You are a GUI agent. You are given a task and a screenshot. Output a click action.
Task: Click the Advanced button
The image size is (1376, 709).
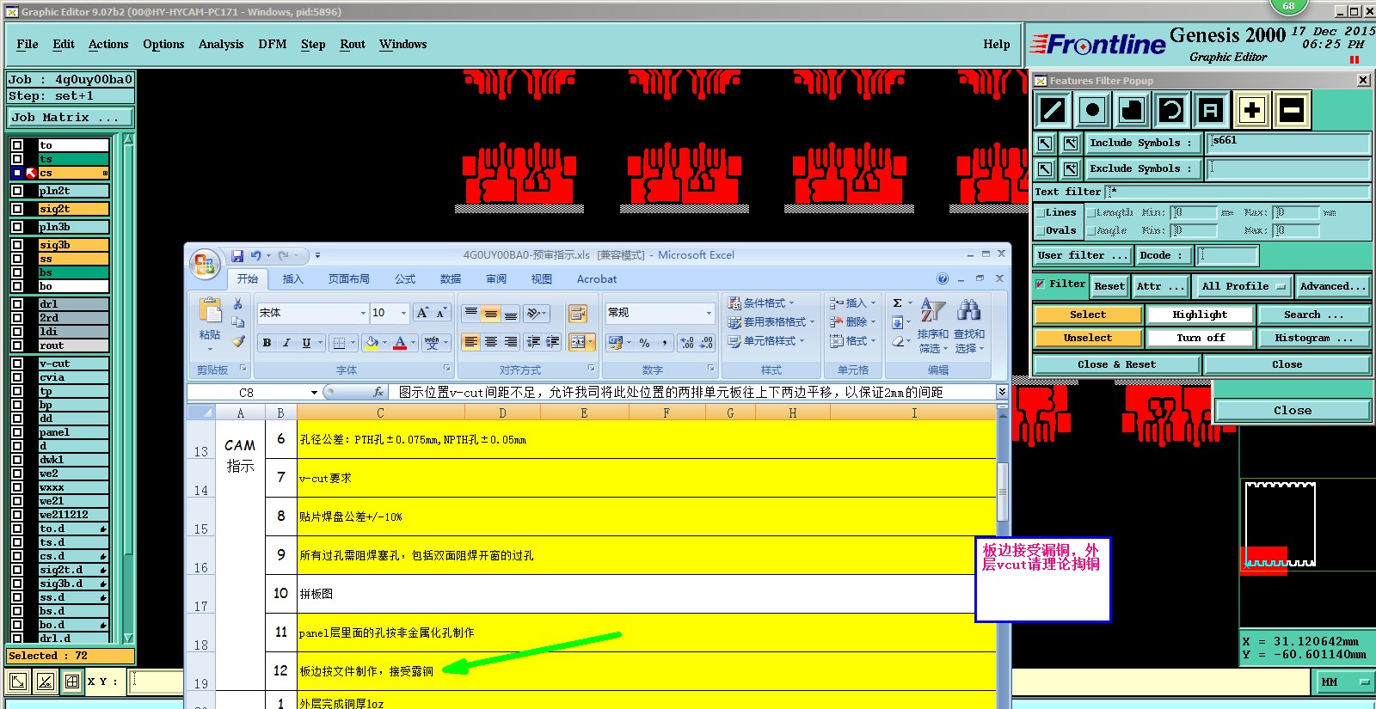(x=1333, y=286)
